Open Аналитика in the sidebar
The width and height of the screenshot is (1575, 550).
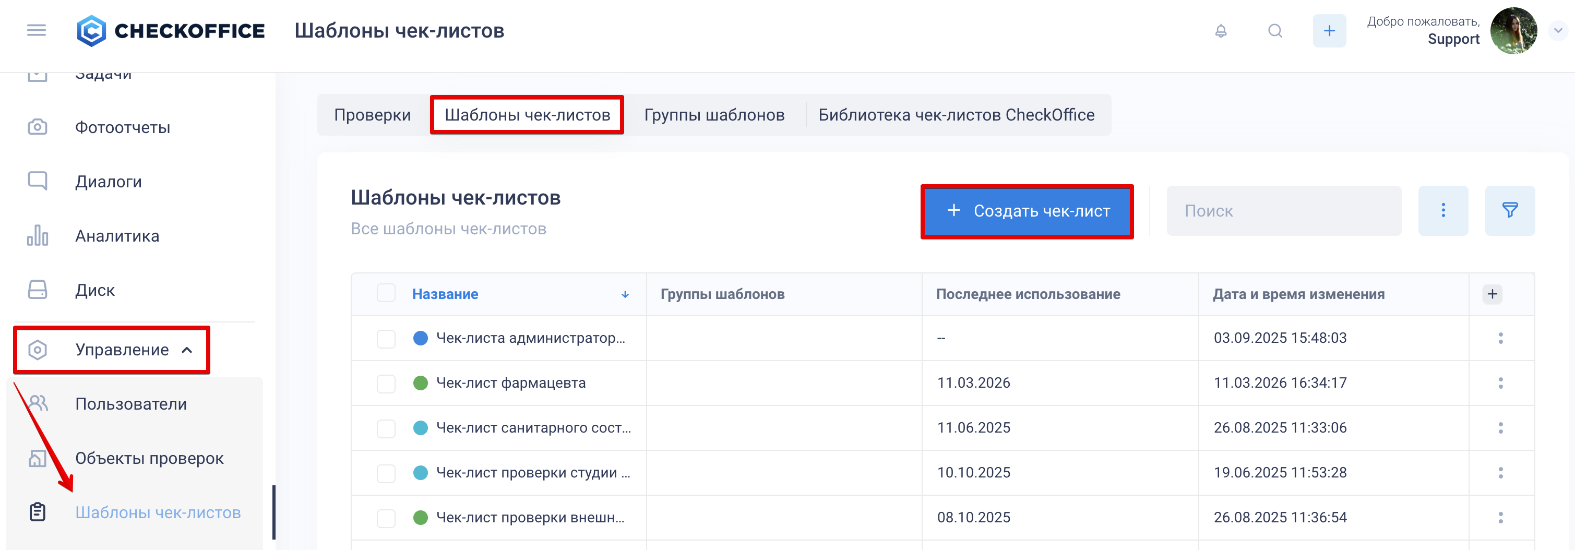117,236
